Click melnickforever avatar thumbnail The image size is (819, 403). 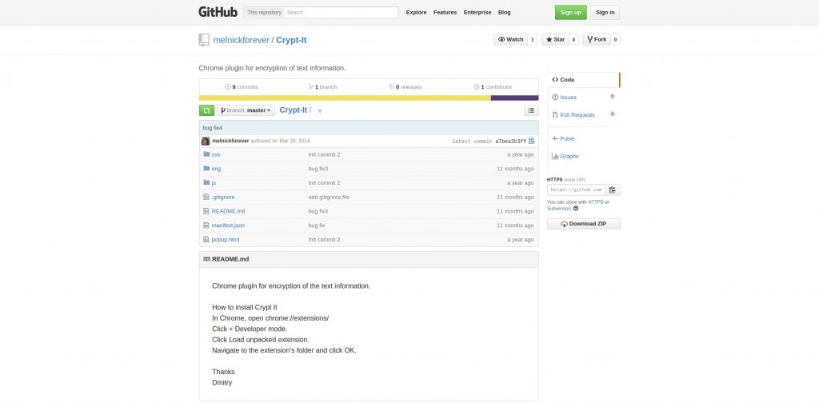206,141
